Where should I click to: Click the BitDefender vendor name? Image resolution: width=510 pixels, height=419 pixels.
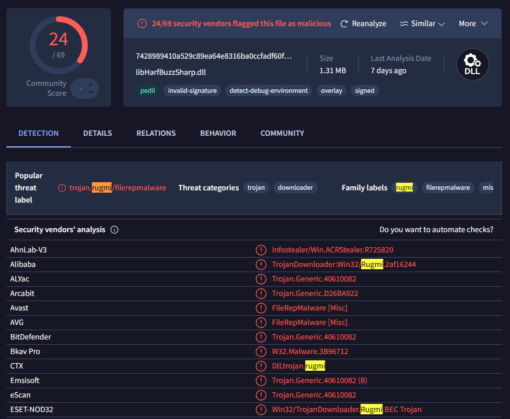(31, 337)
